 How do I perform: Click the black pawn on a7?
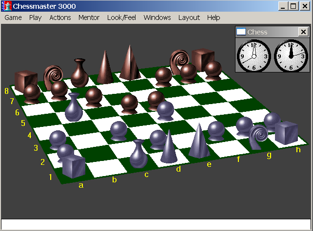point(32,94)
